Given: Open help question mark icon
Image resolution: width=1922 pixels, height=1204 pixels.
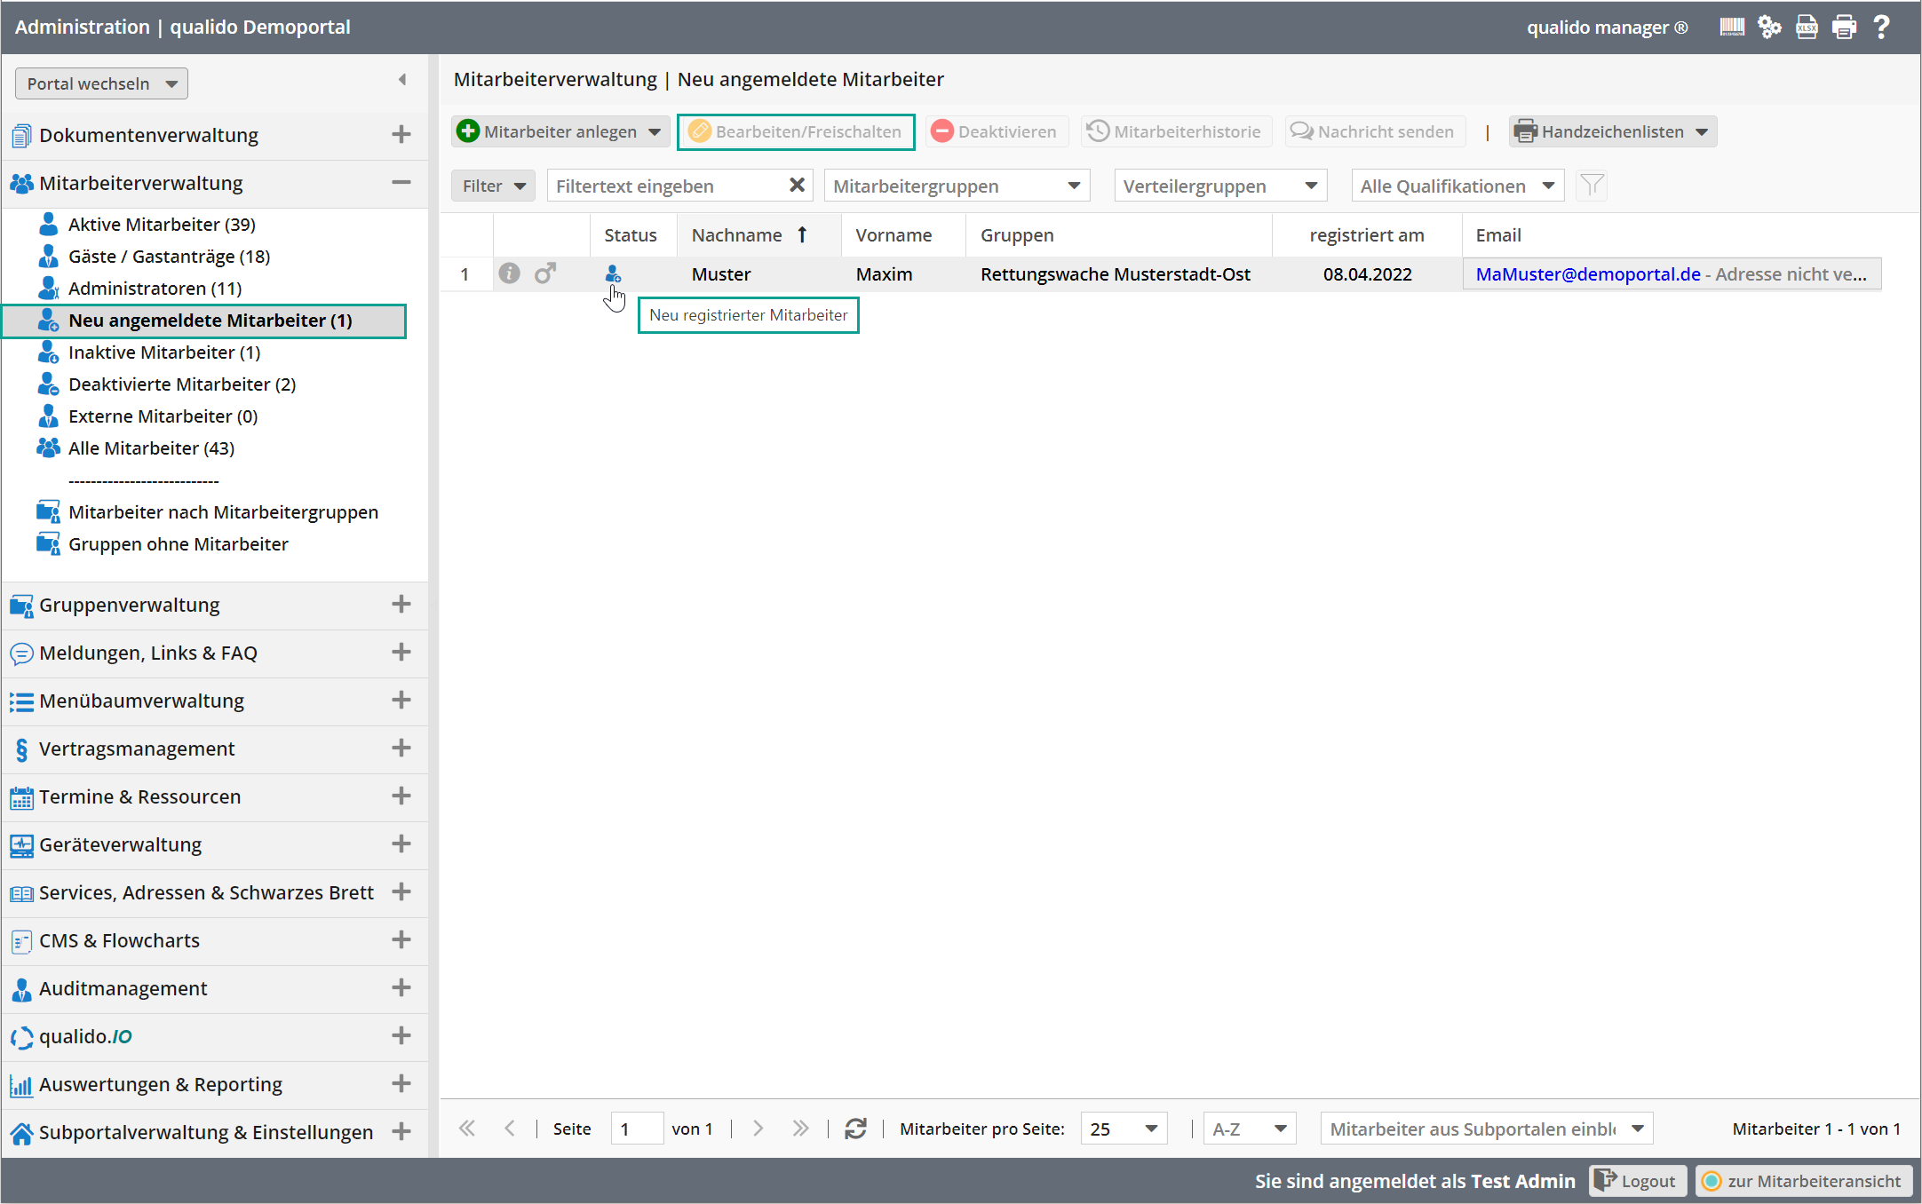Looking at the screenshot, I should (x=1881, y=28).
